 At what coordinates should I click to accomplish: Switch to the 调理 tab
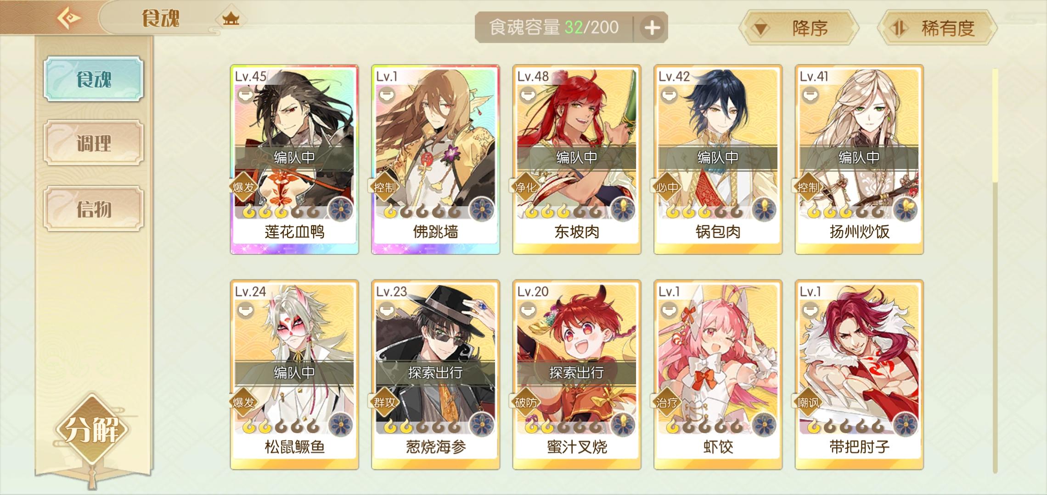[x=94, y=143]
